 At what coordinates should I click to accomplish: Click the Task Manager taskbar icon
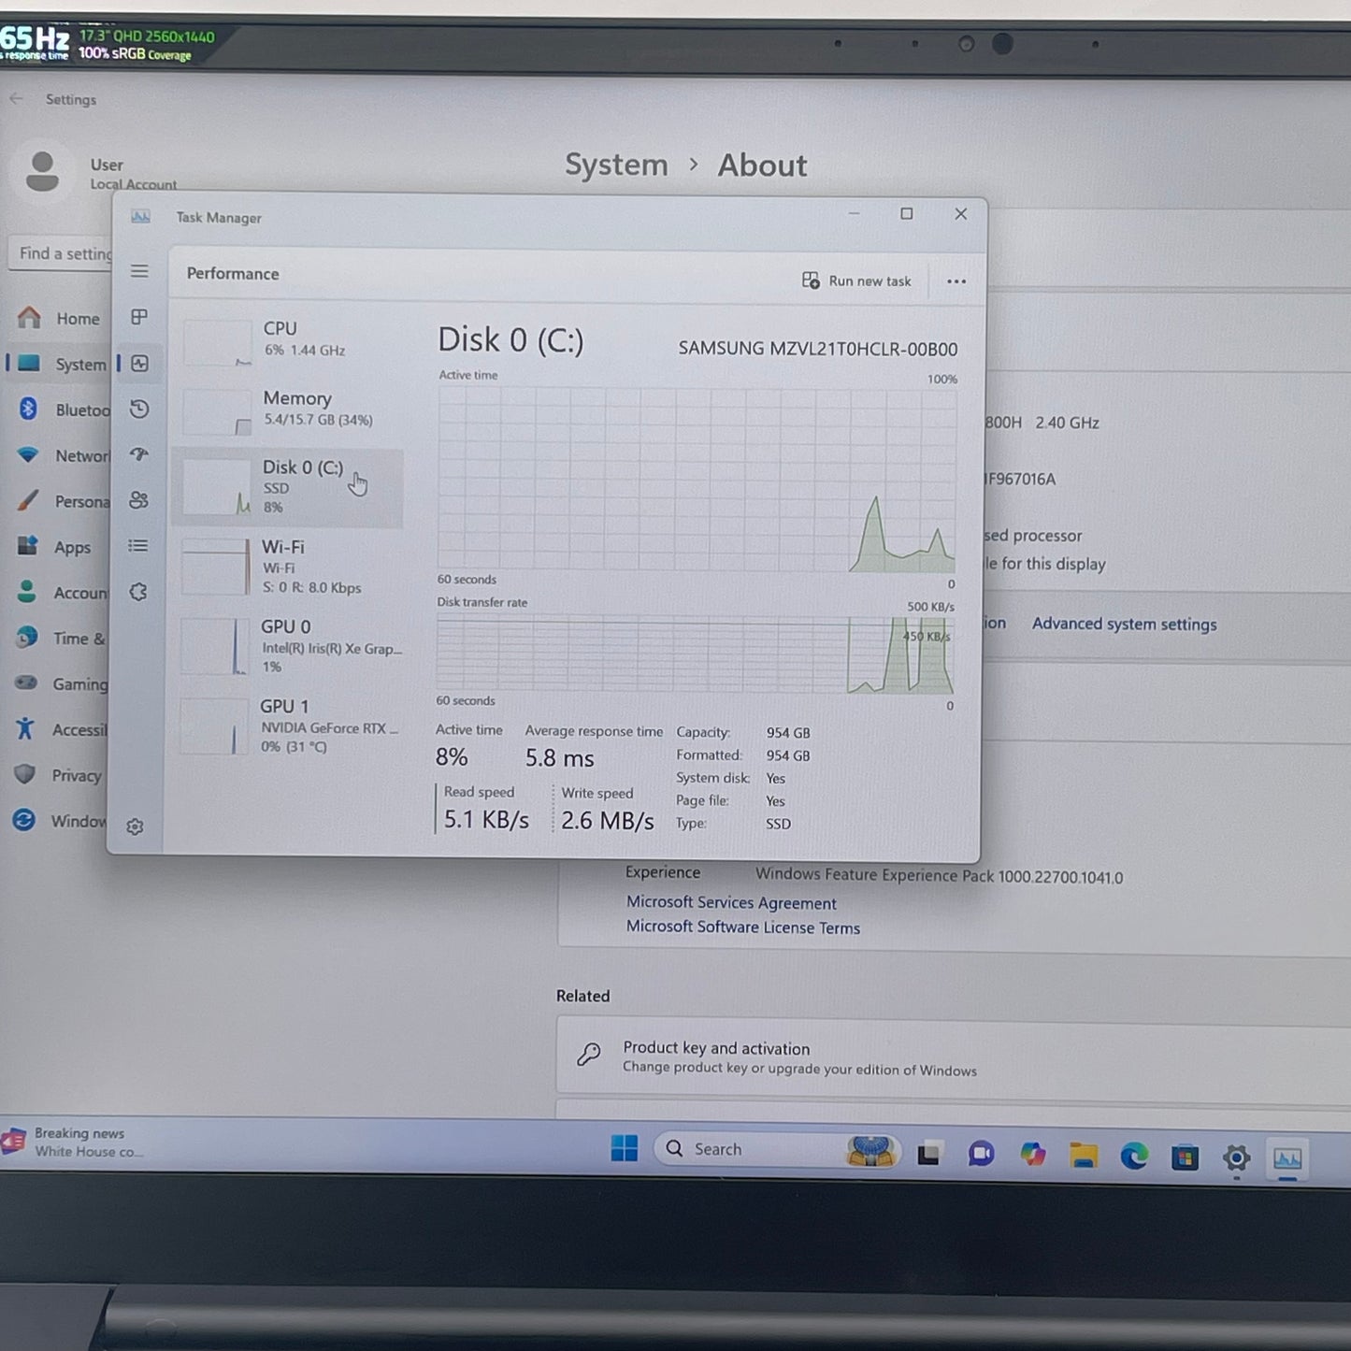[x=1287, y=1160]
